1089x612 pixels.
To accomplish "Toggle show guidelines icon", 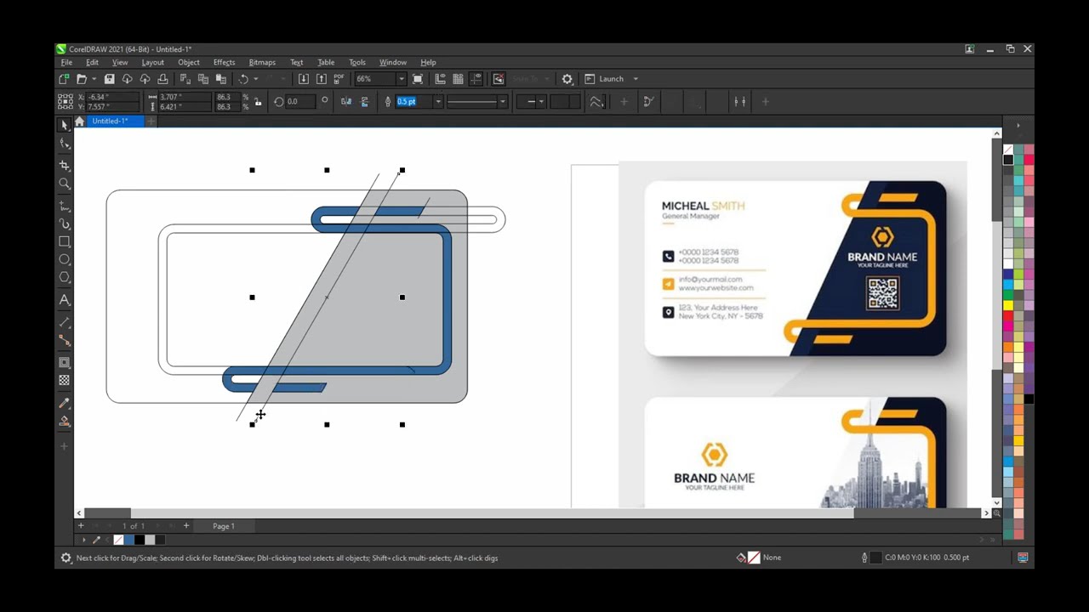I will (x=476, y=79).
